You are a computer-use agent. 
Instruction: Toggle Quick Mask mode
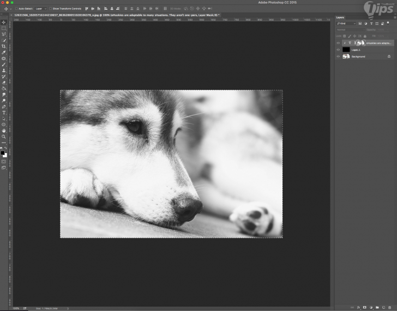(x=3, y=162)
